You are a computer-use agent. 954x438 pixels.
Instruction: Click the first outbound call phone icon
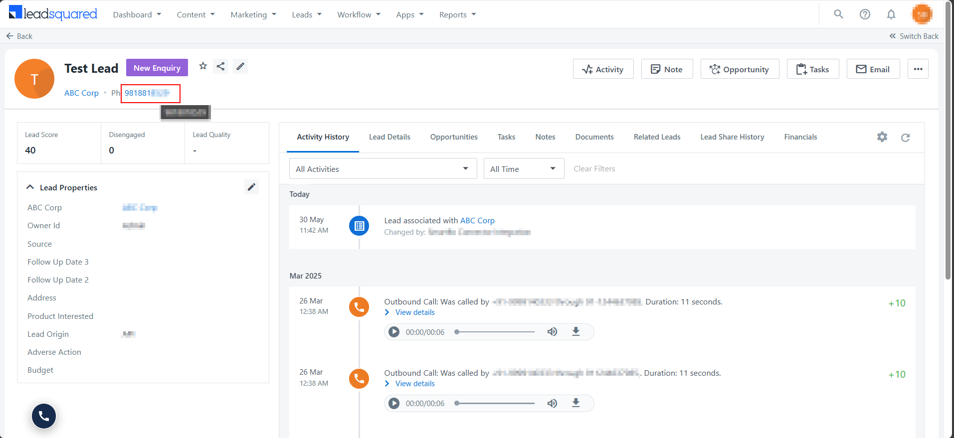click(359, 307)
